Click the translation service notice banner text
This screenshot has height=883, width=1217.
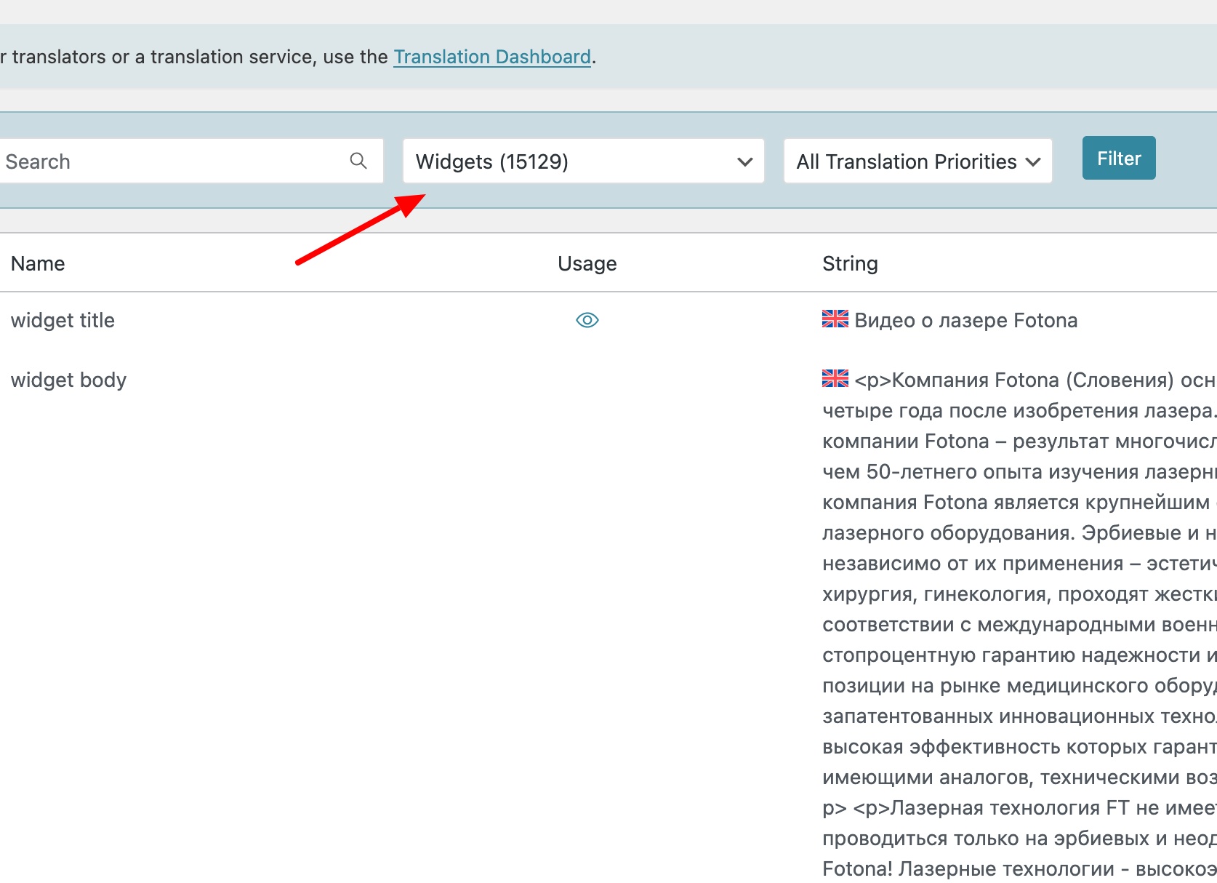(196, 57)
